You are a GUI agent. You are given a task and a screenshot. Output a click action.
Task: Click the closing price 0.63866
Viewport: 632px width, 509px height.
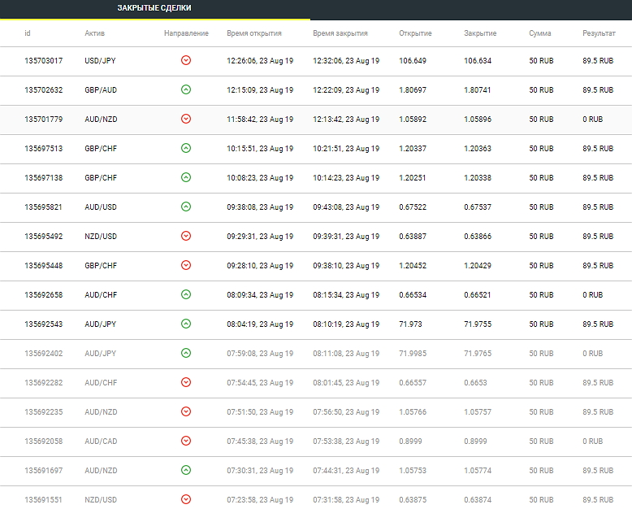(x=478, y=237)
